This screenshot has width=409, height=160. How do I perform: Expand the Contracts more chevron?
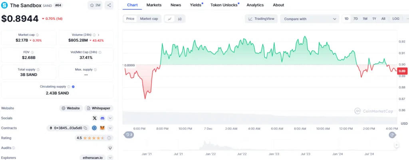(x=110, y=128)
